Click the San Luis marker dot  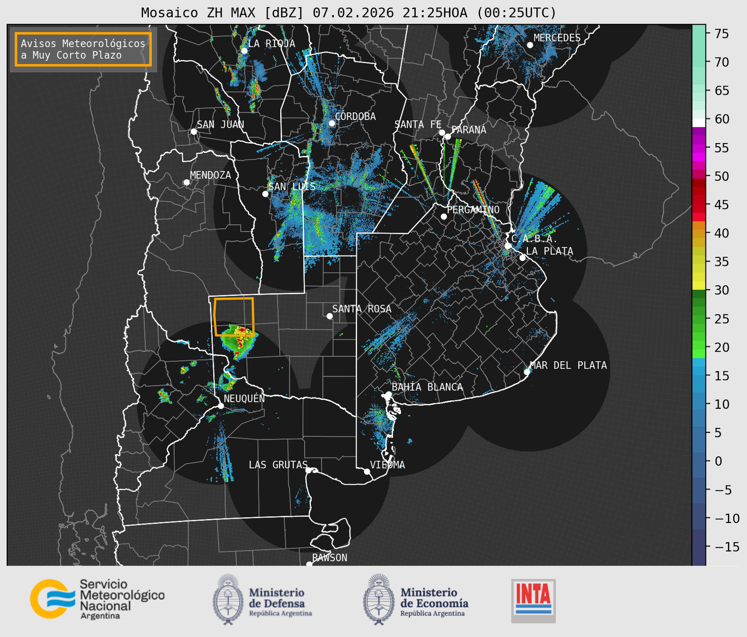[265, 194]
